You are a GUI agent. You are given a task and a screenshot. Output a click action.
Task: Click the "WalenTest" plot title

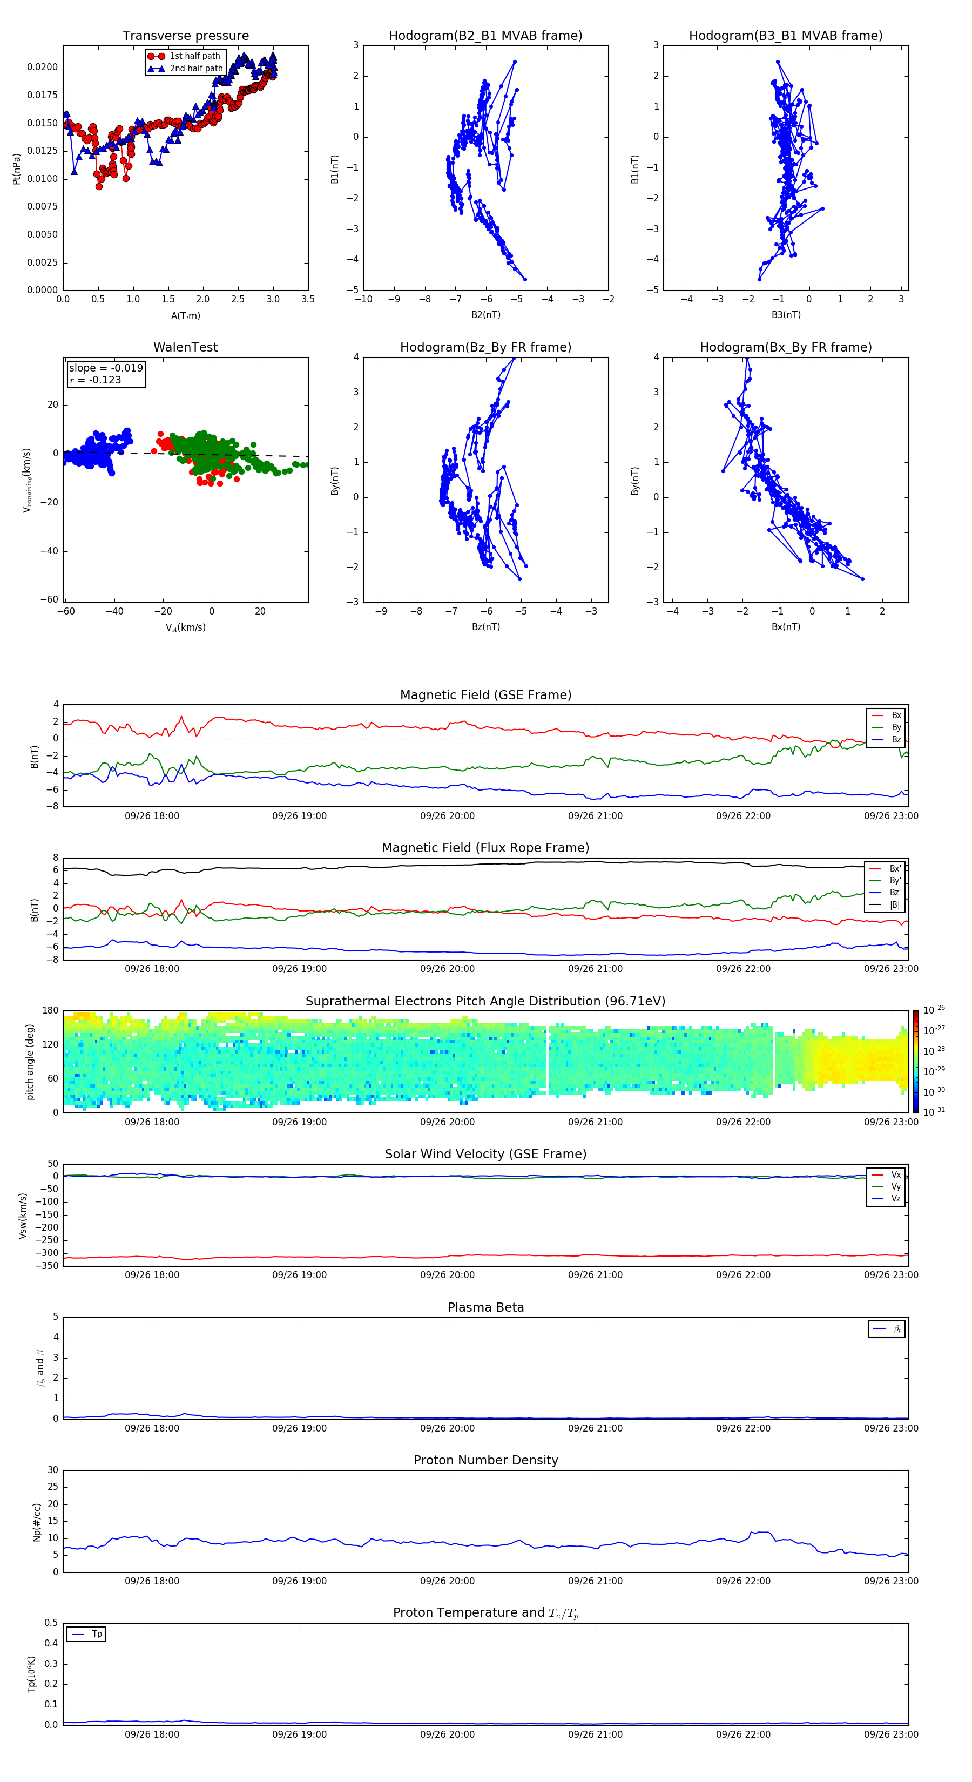pos(185,347)
